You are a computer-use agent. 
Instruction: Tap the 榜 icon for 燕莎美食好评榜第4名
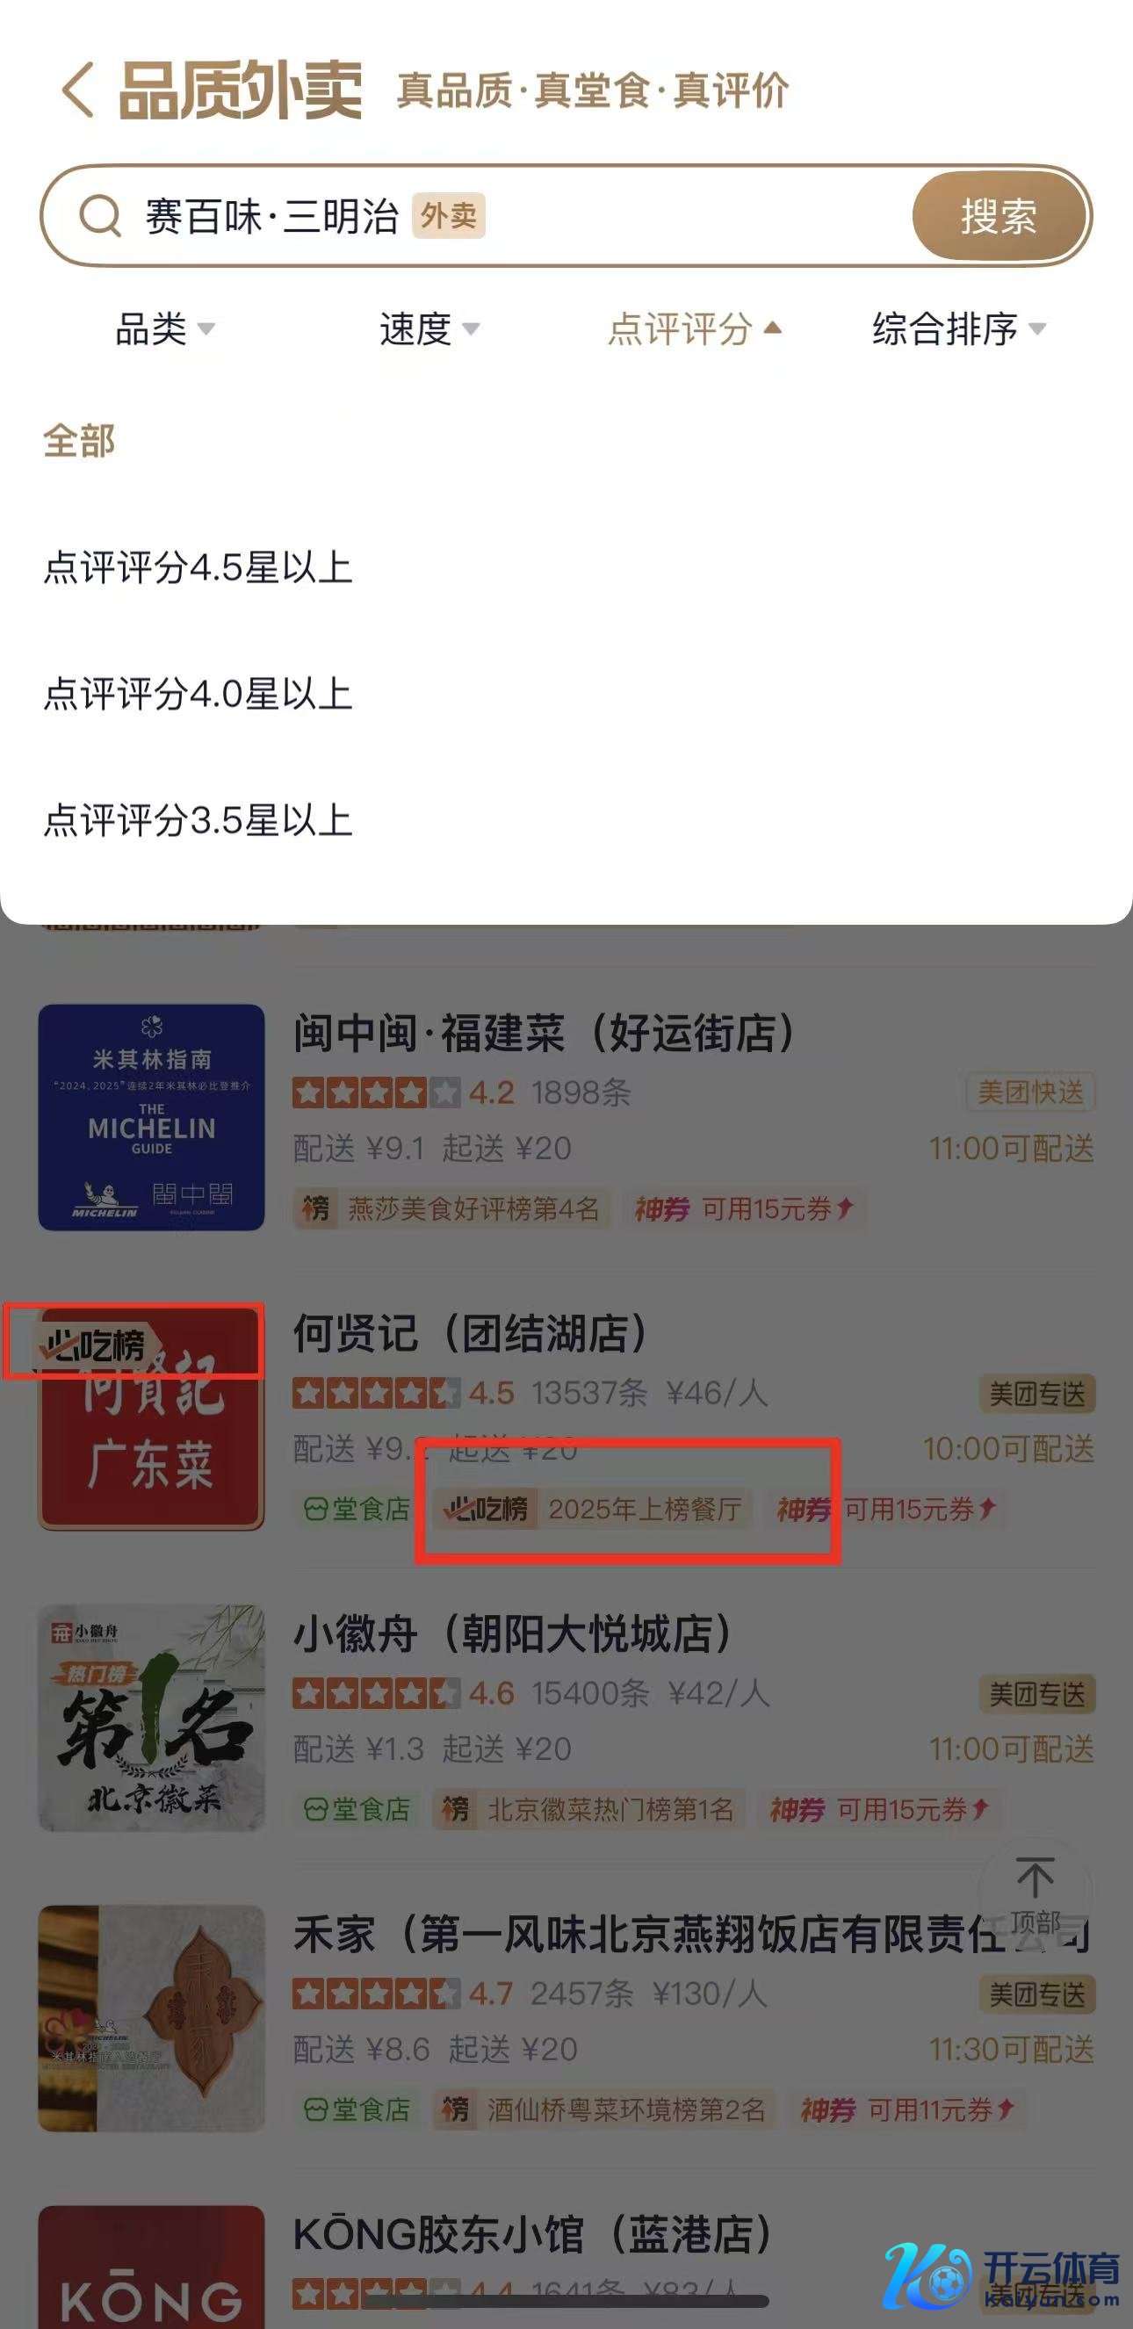tap(315, 1208)
